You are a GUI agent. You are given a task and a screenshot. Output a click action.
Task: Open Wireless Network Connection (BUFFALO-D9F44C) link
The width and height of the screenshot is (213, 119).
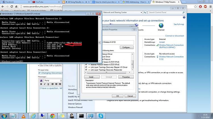click(x=171, y=46)
